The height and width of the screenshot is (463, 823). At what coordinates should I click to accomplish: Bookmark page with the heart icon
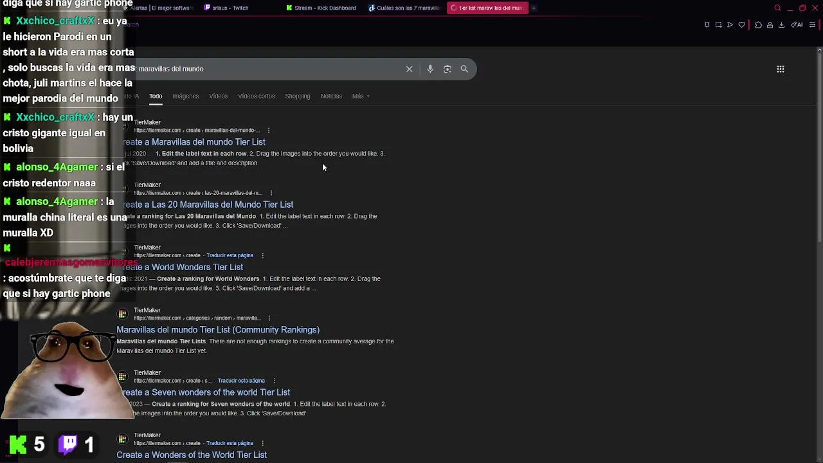click(x=741, y=25)
